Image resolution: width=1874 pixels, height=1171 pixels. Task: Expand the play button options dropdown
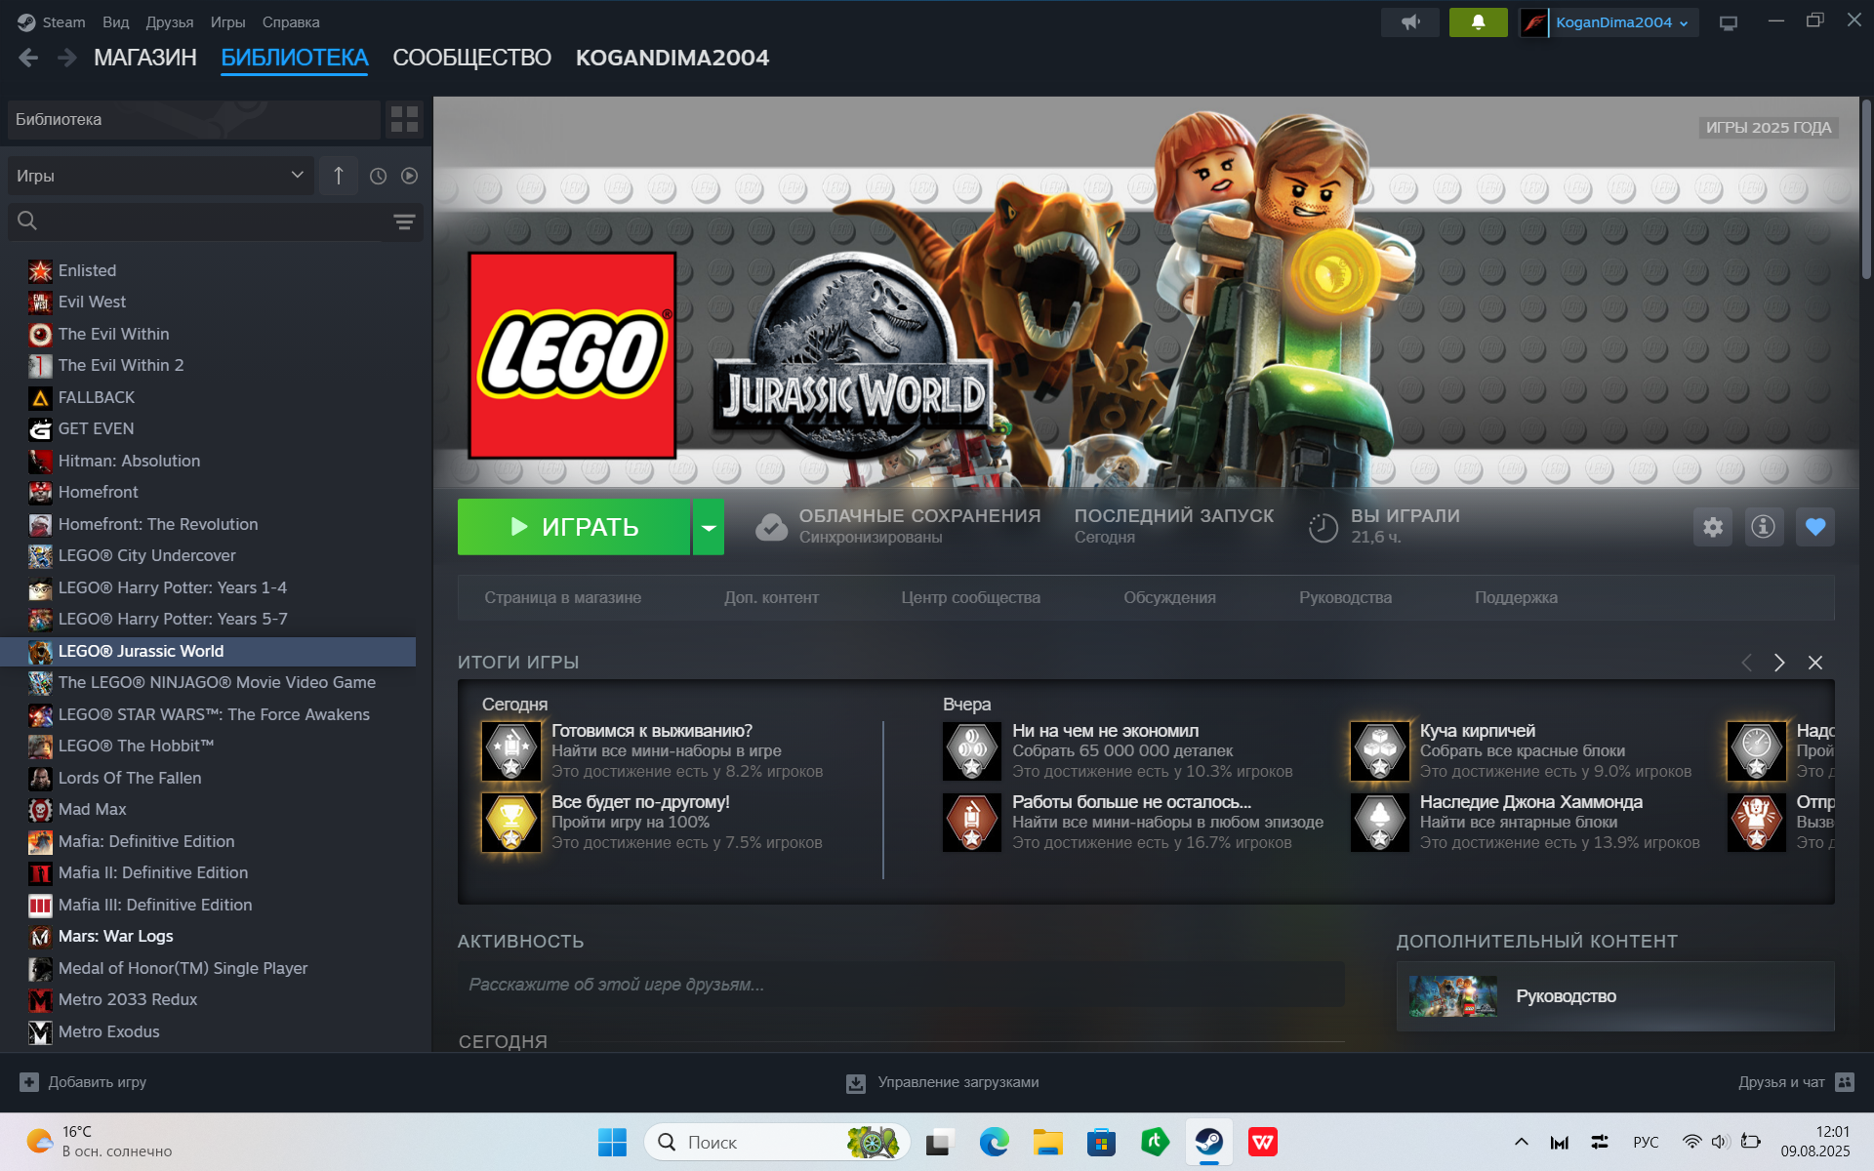(709, 527)
